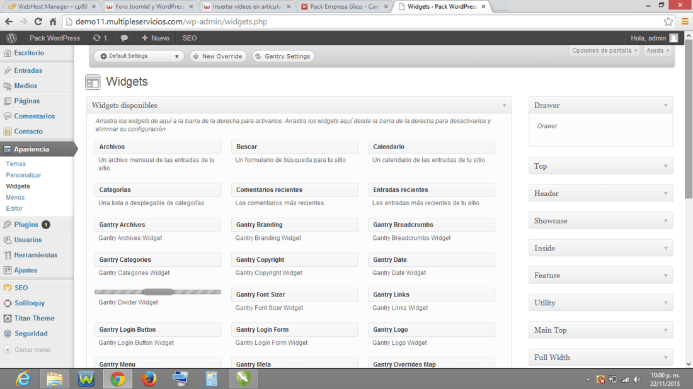Click the Plugins sidebar icon
This screenshot has height=389, width=693.
(x=7, y=224)
